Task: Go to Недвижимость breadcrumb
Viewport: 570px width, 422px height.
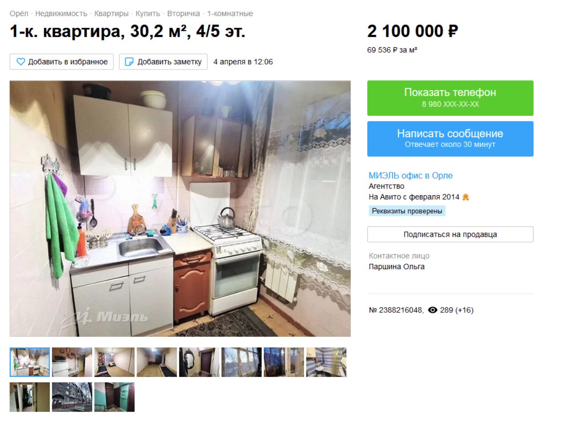Action: 61,14
